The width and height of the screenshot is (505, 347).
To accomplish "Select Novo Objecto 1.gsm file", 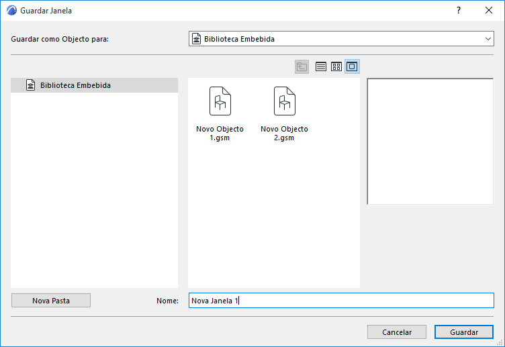I will coord(220,114).
